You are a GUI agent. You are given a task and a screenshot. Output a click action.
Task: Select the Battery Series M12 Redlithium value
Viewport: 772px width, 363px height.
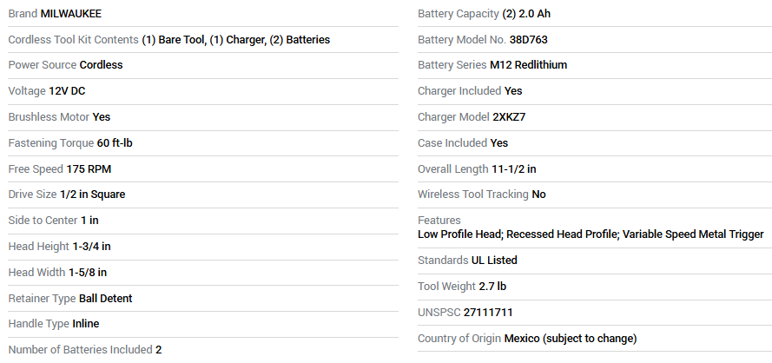coord(528,65)
